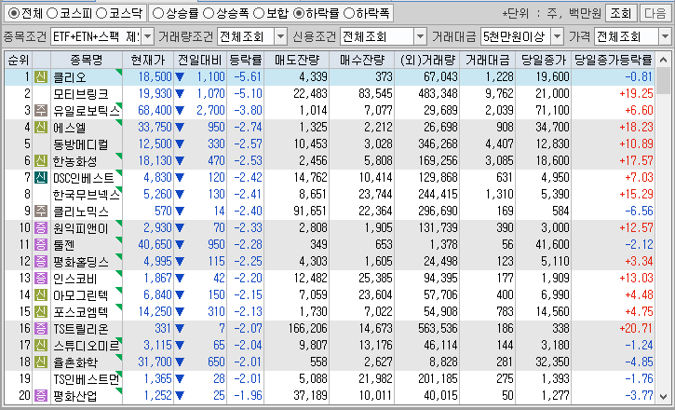Click the down arrow icon in 동방메디컬 row
Image resolution: width=675 pixels, height=410 pixels.
[179, 144]
